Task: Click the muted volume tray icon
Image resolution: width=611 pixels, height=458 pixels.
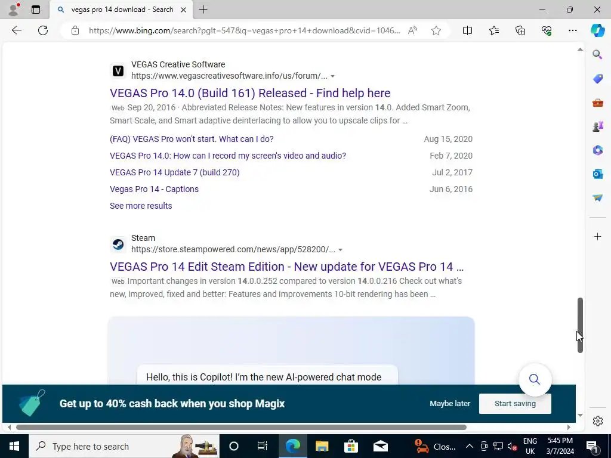Action: click(513, 446)
